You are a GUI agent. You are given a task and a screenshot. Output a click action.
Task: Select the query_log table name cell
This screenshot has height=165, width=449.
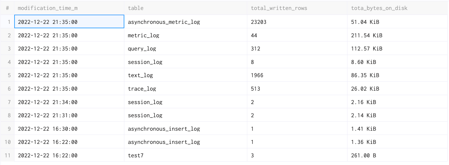tap(142, 49)
